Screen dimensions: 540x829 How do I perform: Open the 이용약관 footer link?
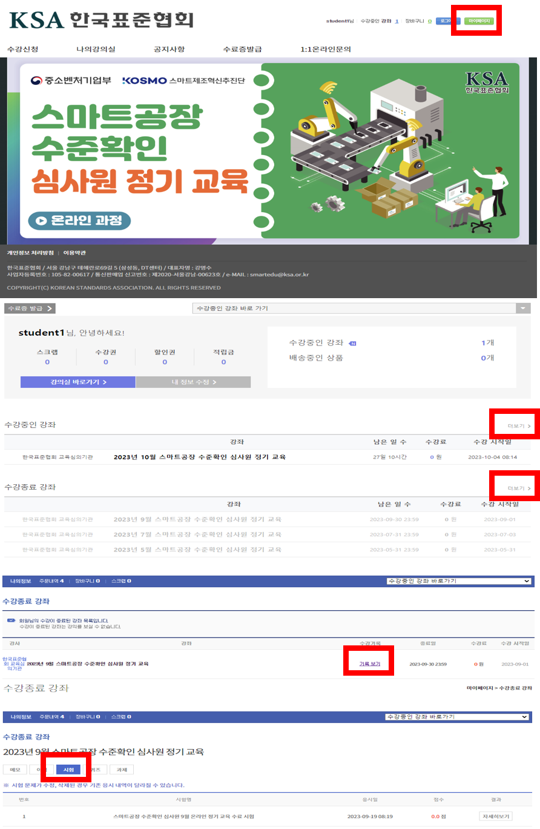(x=74, y=252)
